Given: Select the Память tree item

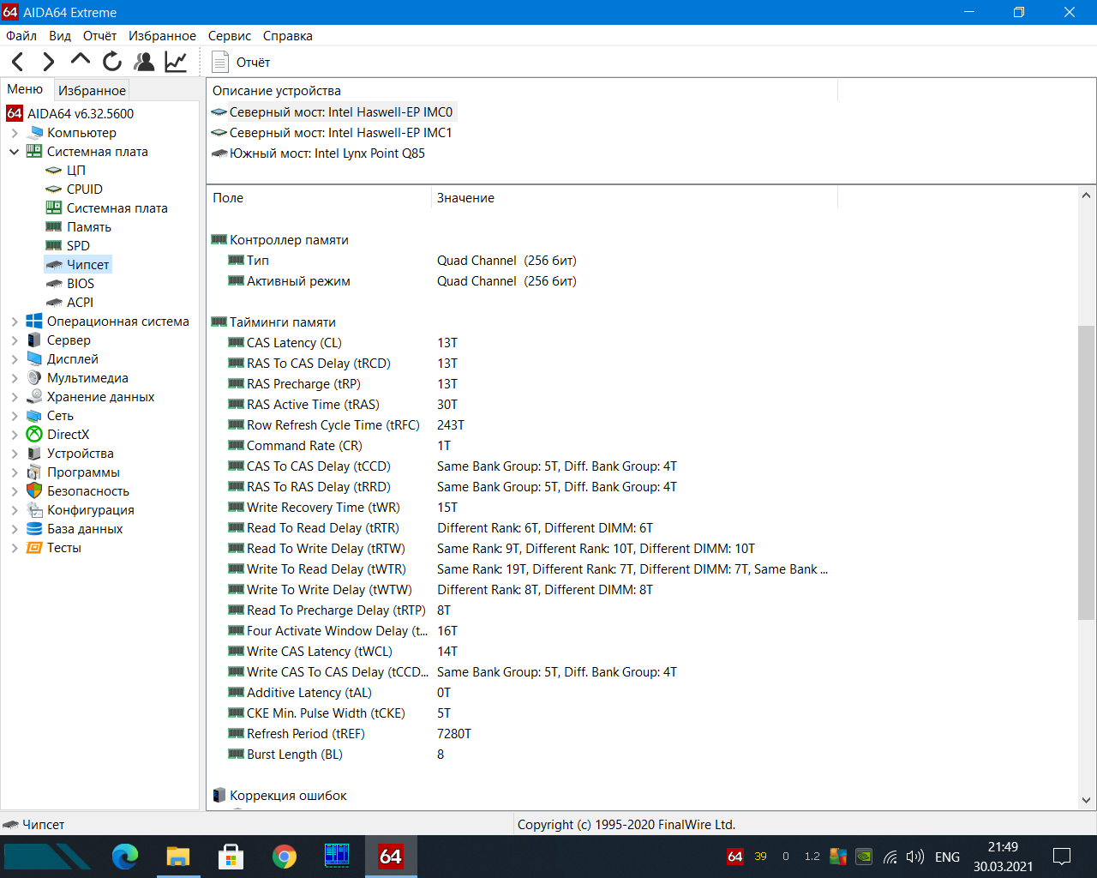Looking at the screenshot, I should [89, 227].
